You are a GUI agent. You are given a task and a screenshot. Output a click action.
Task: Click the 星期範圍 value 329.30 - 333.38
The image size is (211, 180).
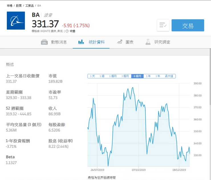[19, 98]
